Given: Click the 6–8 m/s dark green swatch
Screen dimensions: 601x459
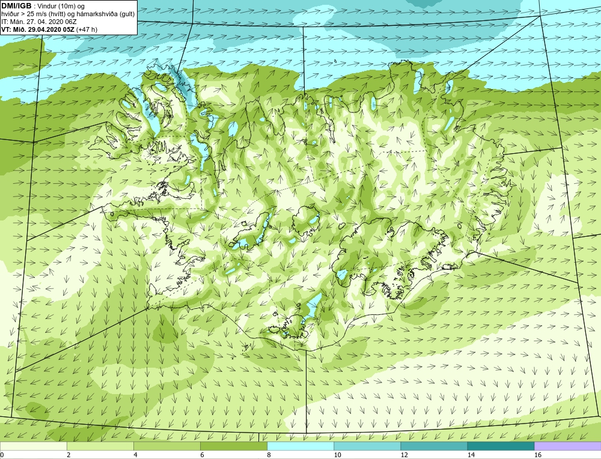Looking at the screenshot, I should [233, 446].
